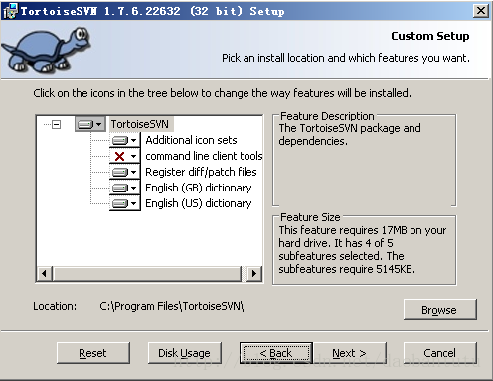493x381 pixels.
Task: Click the Reset button
Action: [93, 353]
